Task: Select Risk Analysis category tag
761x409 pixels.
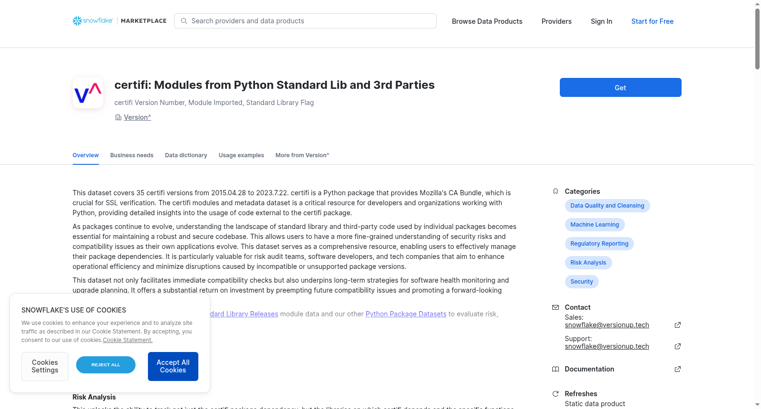Action: coord(588,263)
